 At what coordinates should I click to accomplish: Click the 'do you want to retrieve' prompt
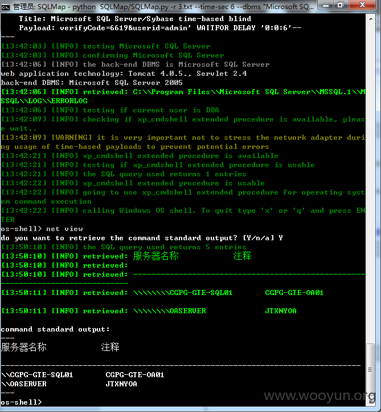point(142,238)
